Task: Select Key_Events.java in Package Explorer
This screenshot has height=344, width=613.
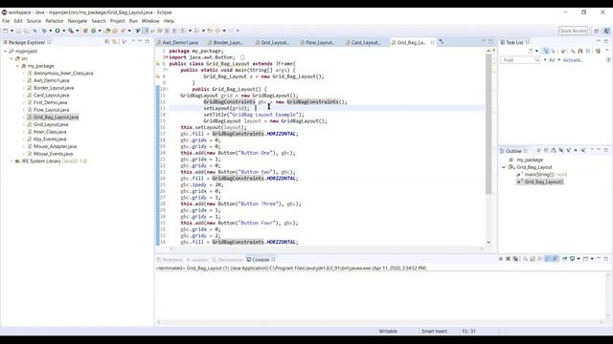Action: [50, 139]
